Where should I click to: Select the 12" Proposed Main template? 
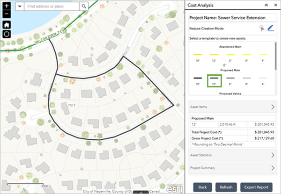214,80
